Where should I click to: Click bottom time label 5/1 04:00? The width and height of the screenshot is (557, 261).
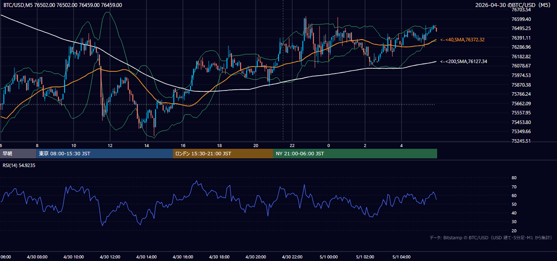point(401,257)
